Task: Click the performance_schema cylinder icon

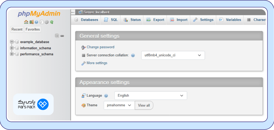Action: (17, 54)
